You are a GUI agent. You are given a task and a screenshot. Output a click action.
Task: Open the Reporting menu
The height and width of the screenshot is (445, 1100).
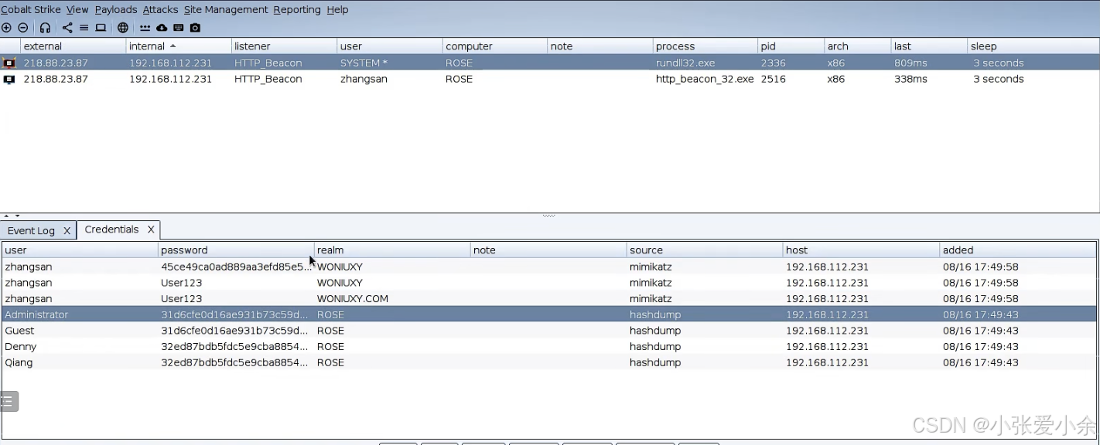[297, 9]
